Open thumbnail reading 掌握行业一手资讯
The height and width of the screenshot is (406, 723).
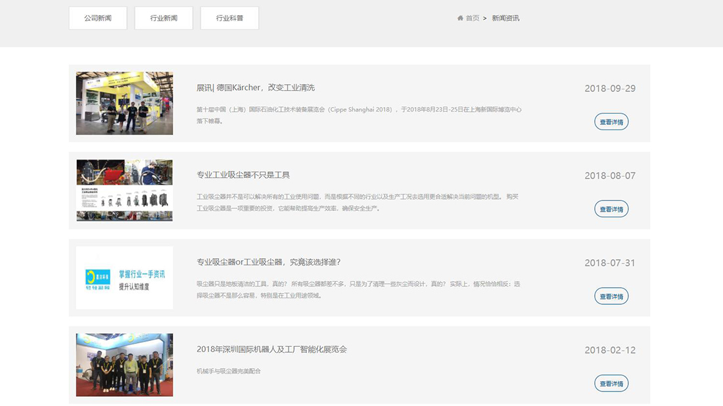coord(124,277)
